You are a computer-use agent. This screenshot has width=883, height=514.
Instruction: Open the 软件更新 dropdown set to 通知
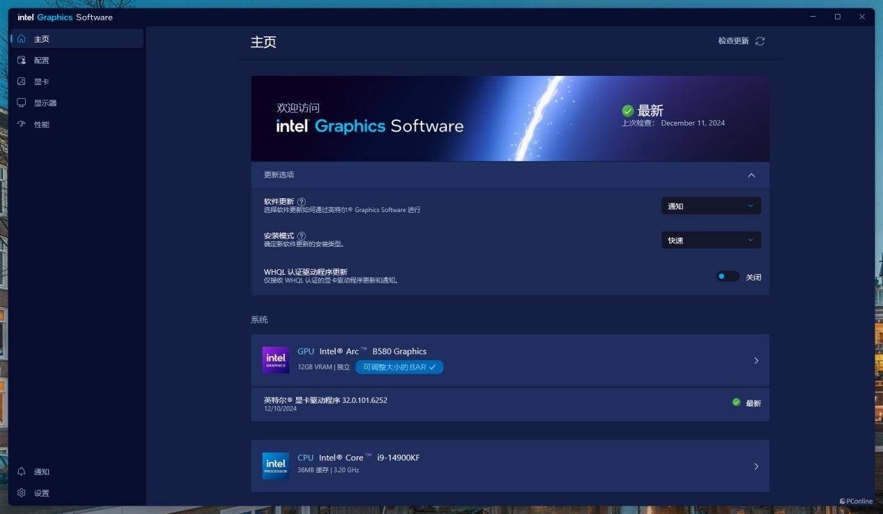(710, 206)
